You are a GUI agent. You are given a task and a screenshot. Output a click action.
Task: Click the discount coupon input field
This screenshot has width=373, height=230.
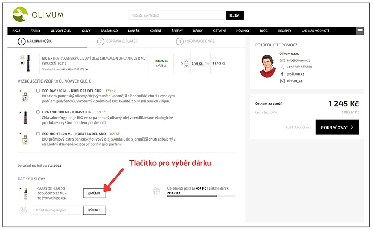[x=58, y=210]
